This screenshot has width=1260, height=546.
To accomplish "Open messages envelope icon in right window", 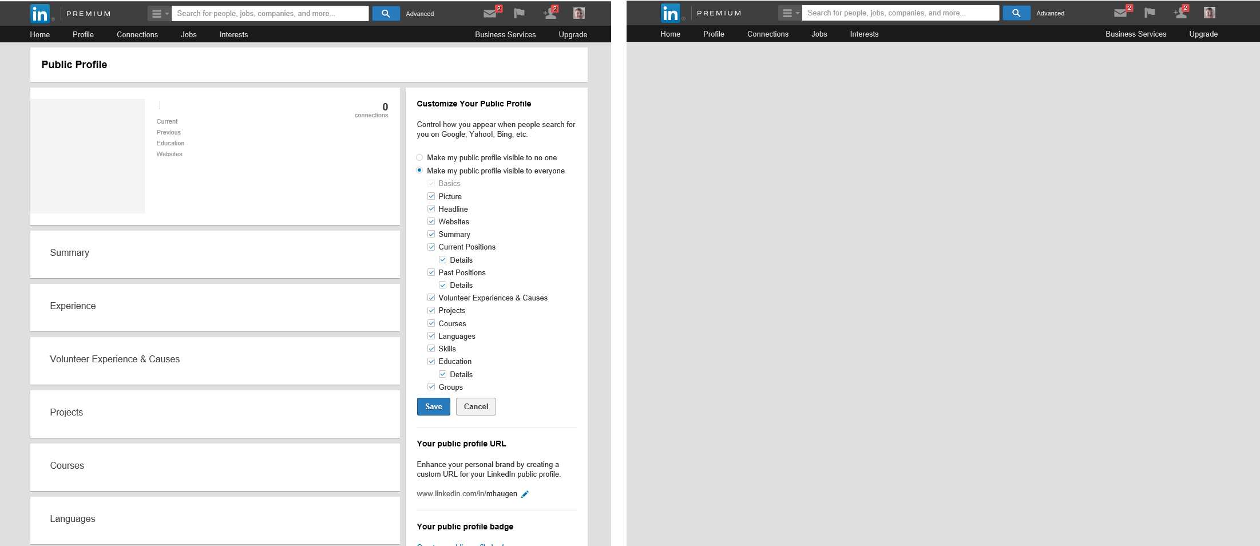I will tap(1121, 13).
